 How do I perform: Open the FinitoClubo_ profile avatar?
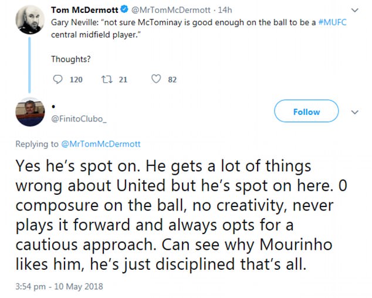(29, 112)
